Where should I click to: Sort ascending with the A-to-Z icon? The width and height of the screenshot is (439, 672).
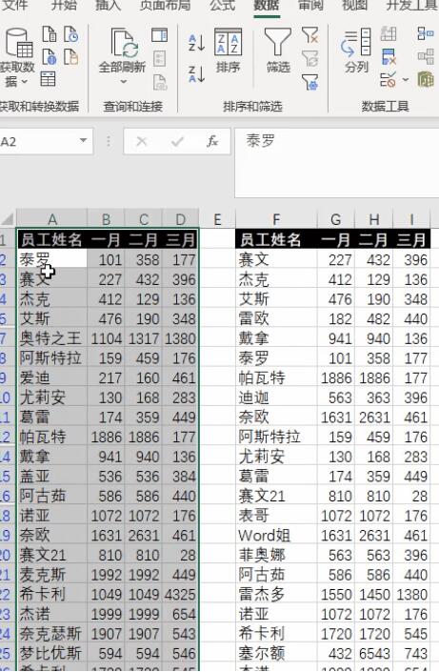(x=196, y=43)
